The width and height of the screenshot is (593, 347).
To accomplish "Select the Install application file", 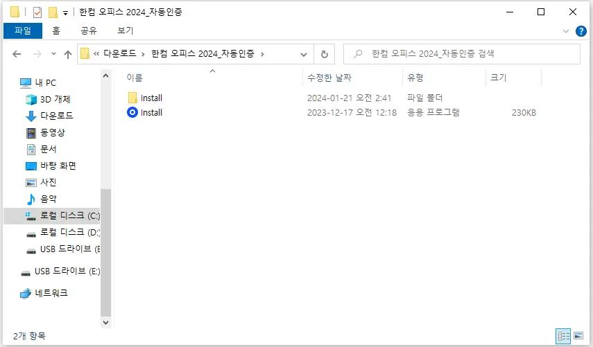I will tap(332, 112).
